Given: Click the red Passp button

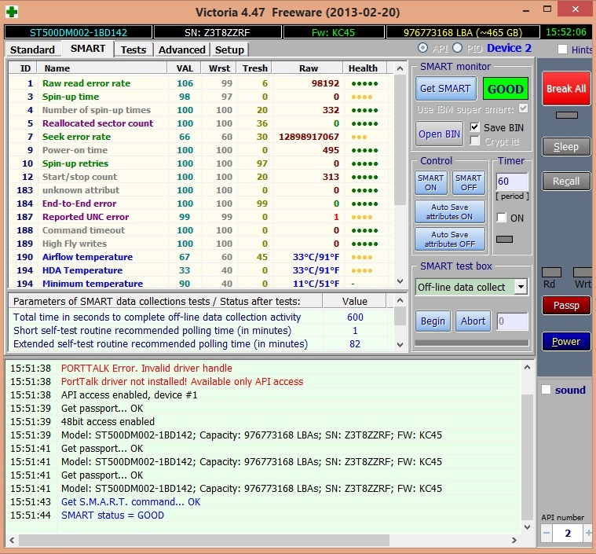Looking at the screenshot, I should [x=566, y=305].
